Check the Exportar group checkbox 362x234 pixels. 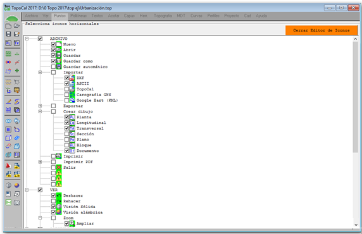53,106
